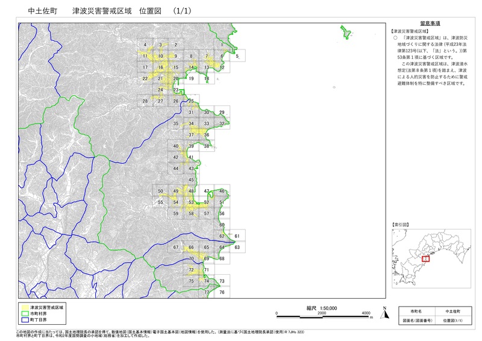Click the red location box in index map
Viewport: 482px width, 341px height.
point(427,258)
